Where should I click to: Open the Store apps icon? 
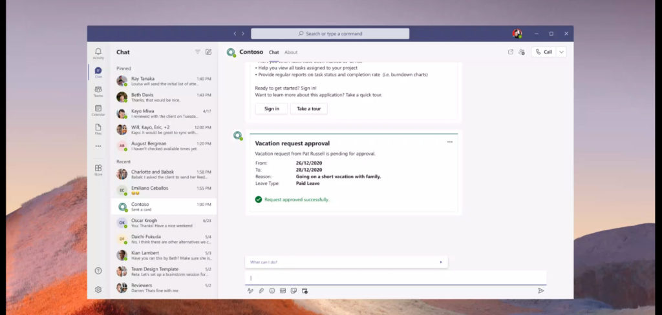(x=98, y=170)
